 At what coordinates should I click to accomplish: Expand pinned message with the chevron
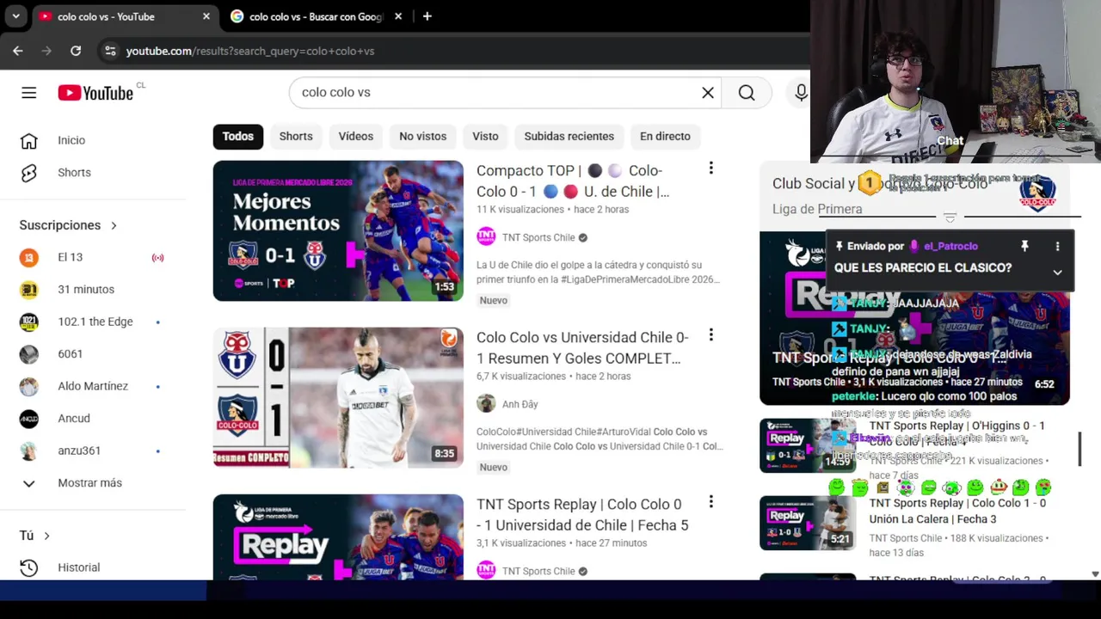1057,272
